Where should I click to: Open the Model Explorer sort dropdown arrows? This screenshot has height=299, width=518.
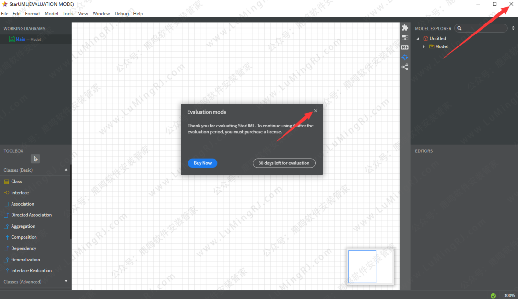click(513, 29)
